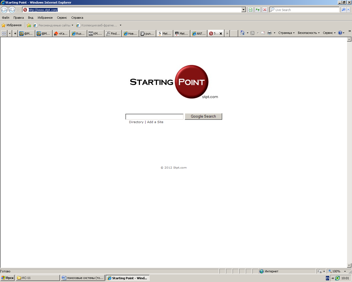
Task: Switch to the Find... tab
Action: tap(113, 33)
